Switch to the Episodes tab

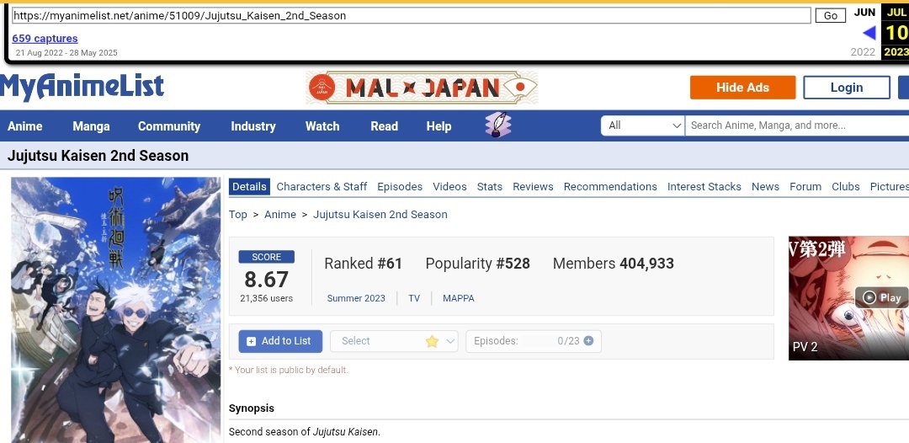point(400,187)
